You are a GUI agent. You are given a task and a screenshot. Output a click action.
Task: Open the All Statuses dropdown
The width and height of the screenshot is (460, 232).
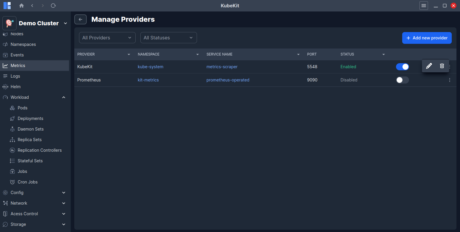click(168, 38)
